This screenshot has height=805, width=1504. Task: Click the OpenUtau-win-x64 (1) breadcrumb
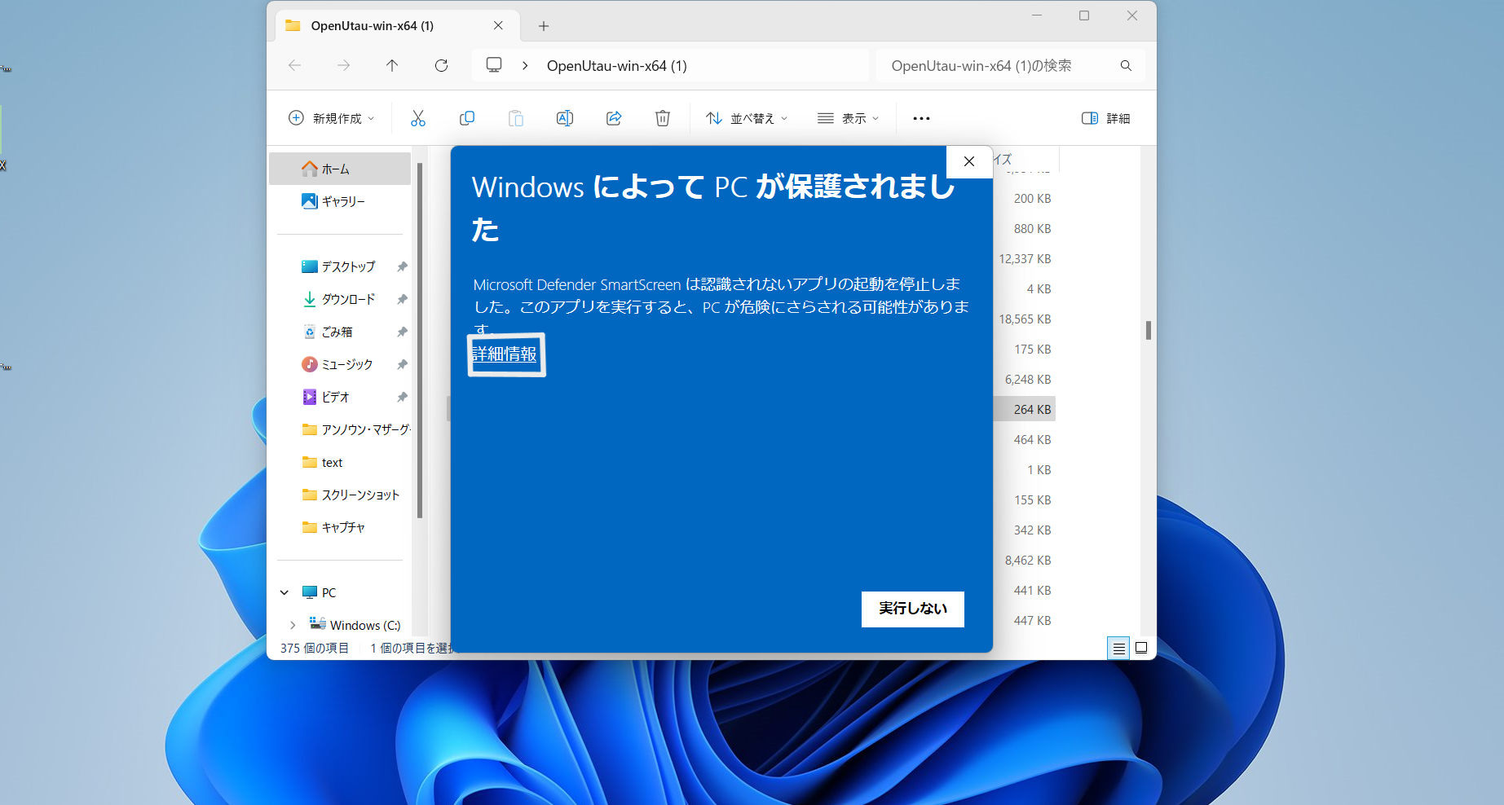coord(616,66)
